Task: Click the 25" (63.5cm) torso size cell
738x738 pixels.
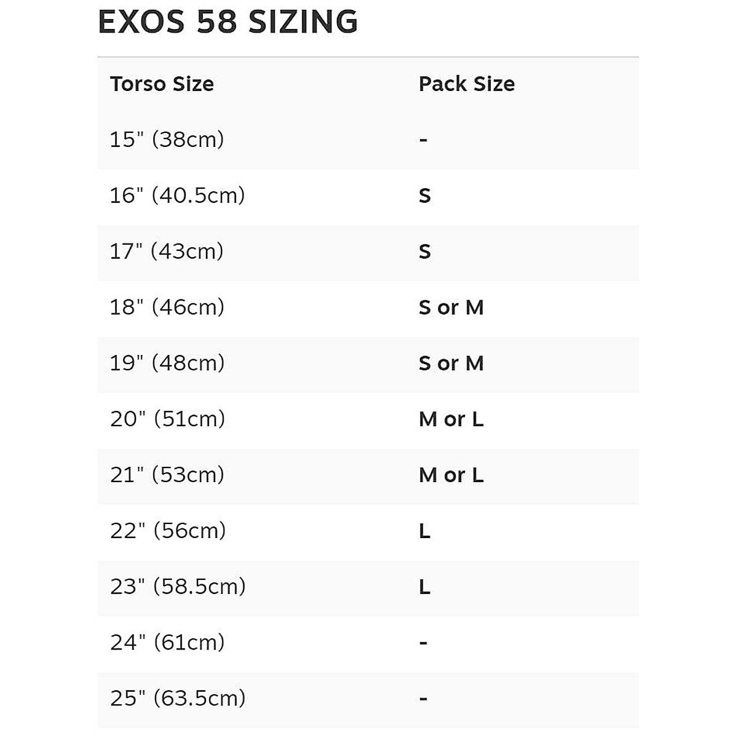Action: click(178, 699)
